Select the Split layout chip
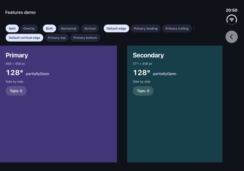Image resolution: width=244 pixels, height=171 pixels. pos(12,29)
